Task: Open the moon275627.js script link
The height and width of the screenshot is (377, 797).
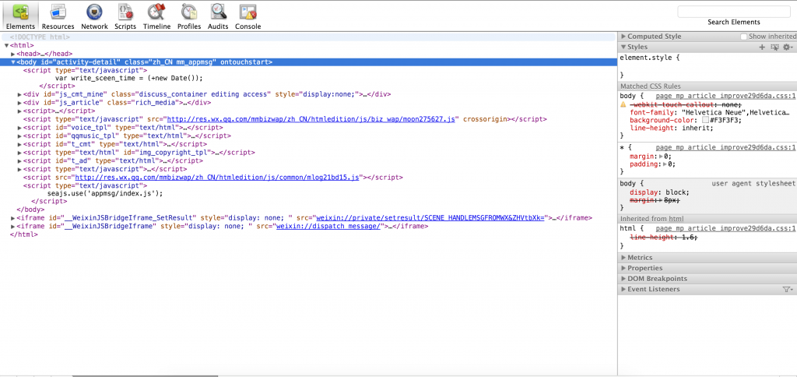Action: [x=311, y=119]
